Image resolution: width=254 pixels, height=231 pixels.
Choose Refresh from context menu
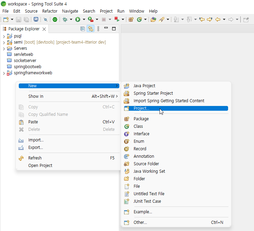pyautogui.click(x=69, y=158)
